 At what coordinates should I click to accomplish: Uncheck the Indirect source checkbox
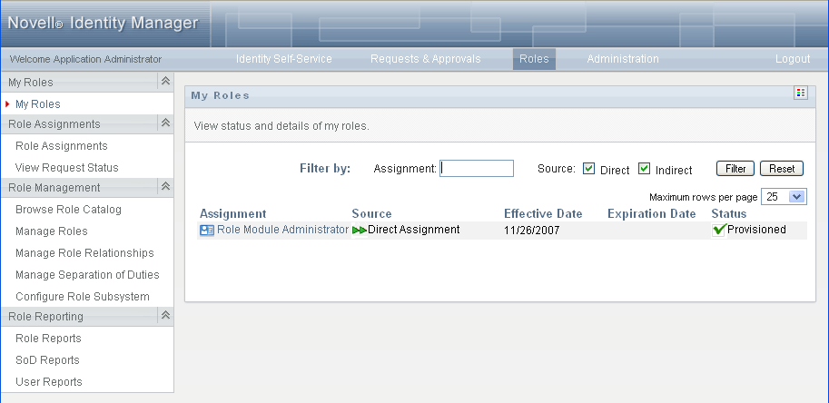pos(644,169)
